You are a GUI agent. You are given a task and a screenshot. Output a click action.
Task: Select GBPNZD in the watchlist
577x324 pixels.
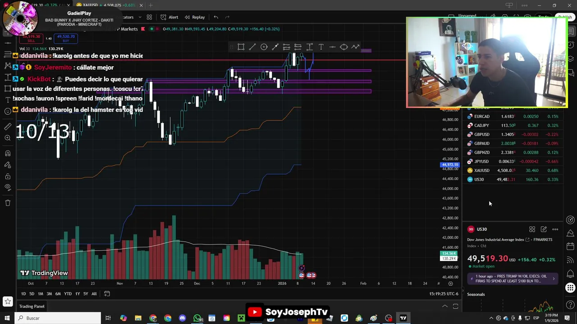click(513, 153)
